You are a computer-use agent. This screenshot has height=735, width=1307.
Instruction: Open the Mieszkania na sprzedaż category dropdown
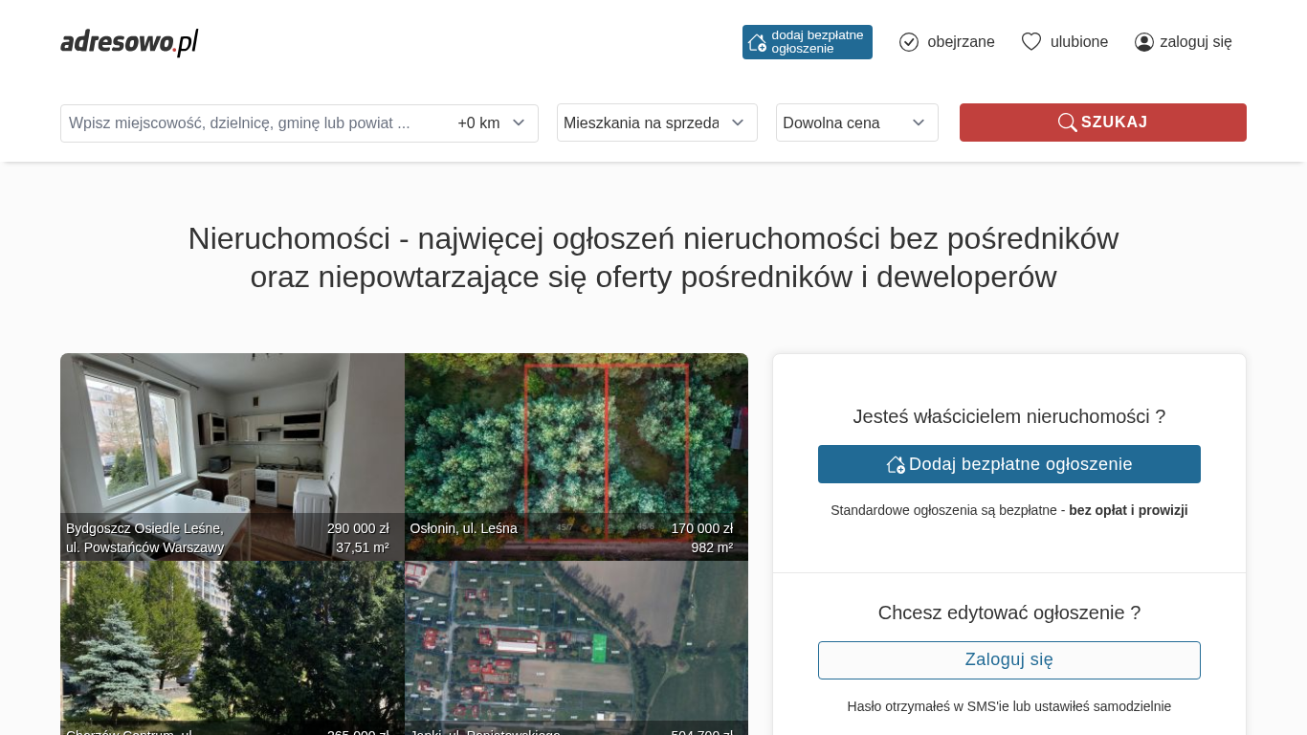coord(656,122)
